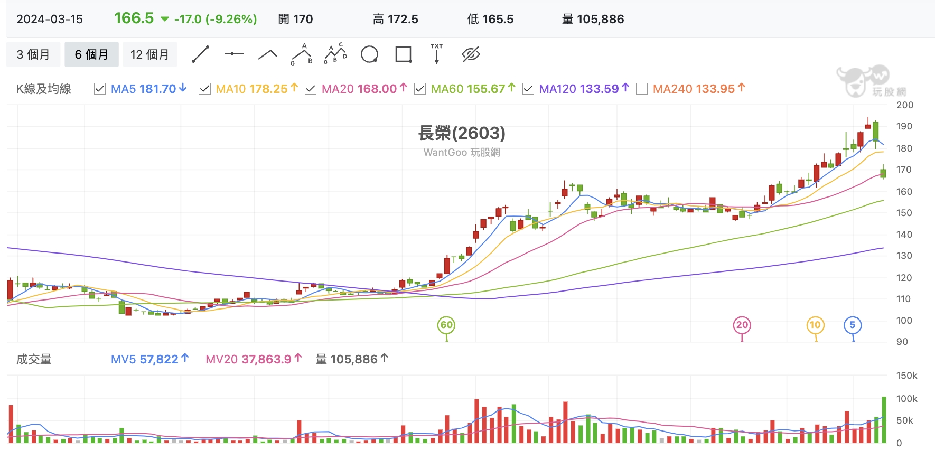Hide drawings with the crossed-eye icon
Image resolution: width=935 pixels, height=450 pixels.
[471, 54]
